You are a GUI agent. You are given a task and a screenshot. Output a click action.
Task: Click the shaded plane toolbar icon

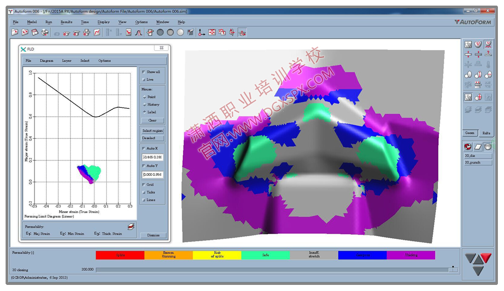point(191,33)
